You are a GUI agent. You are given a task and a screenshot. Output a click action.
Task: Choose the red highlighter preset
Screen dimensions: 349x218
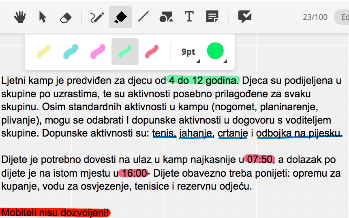(x=152, y=52)
